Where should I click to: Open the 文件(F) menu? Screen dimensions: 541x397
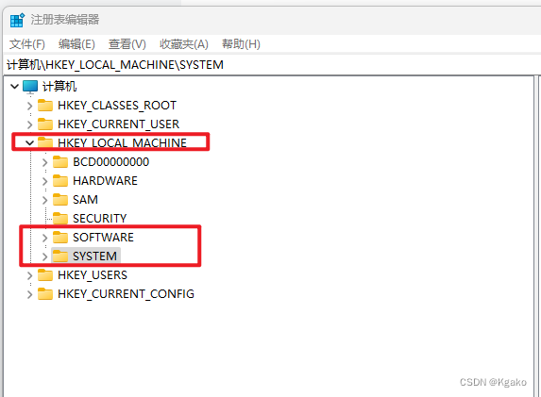tap(27, 44)
